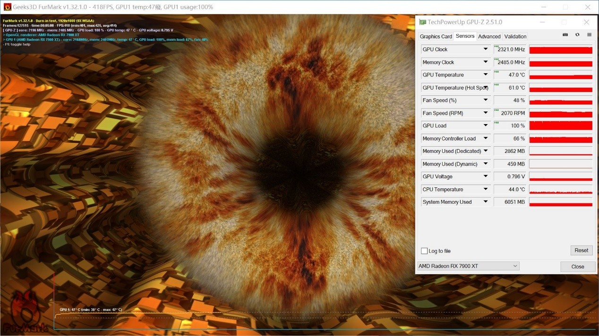Expand the GPU Temperature sensor dropdown
The image size is (599, 336).
click(485, 75)
